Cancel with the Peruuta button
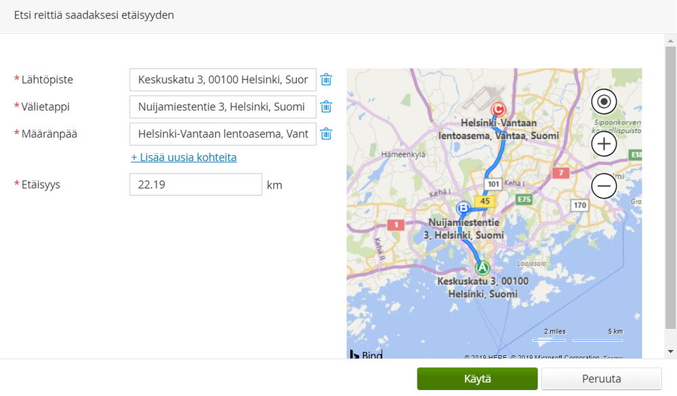This screenshot has height=396, width=677. (601, 379)
